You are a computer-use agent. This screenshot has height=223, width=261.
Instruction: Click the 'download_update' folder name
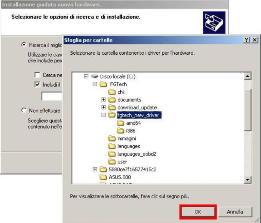coord(137,107)
